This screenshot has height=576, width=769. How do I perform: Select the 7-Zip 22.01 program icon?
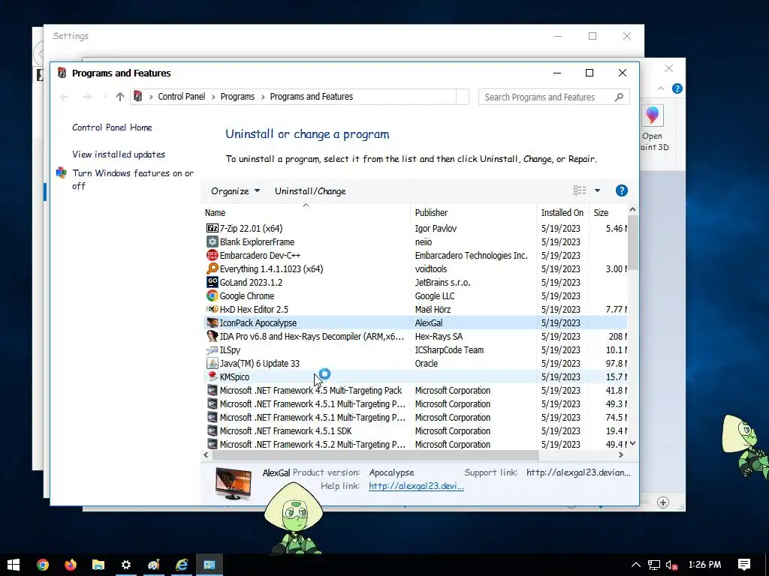pyautogui.click(x=212, y=228)
